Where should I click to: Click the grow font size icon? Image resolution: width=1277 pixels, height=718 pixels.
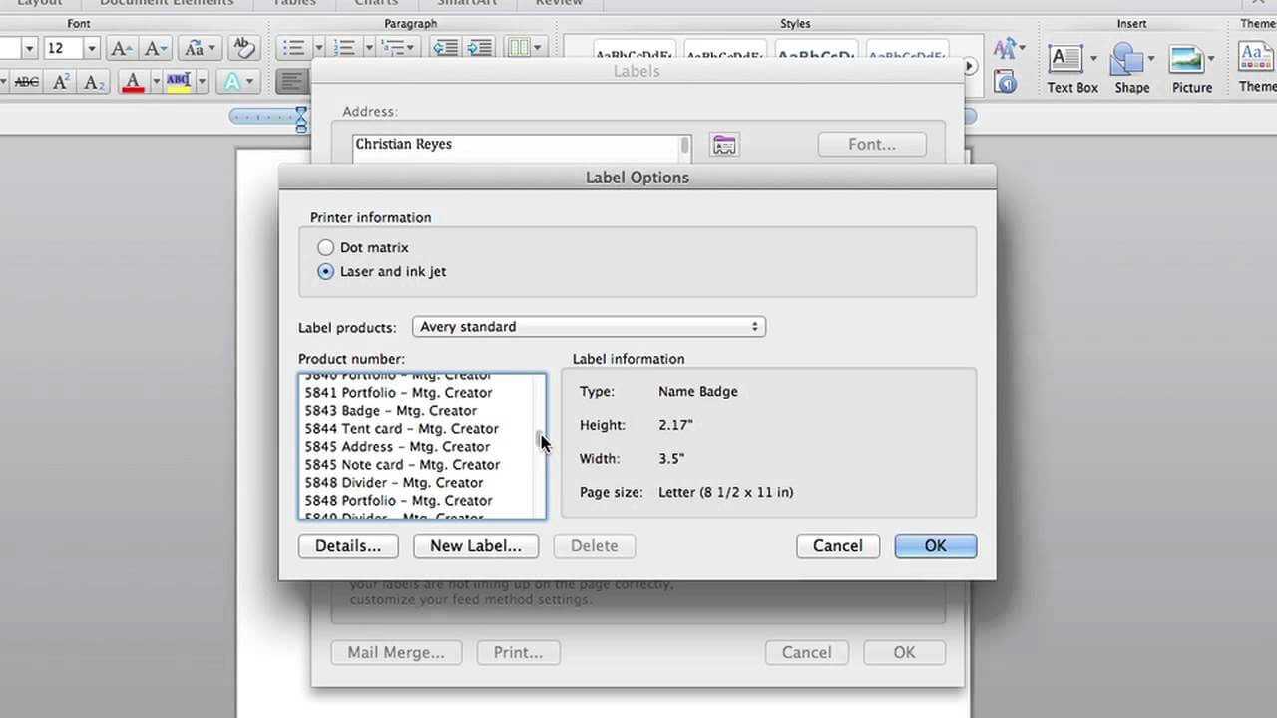click(x=121, y=48)
